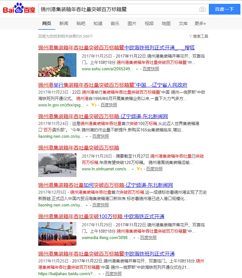The image size is (242, 278).
Task: Click V3 badge on ln.gov.cn result
Action: coord(94,105)
